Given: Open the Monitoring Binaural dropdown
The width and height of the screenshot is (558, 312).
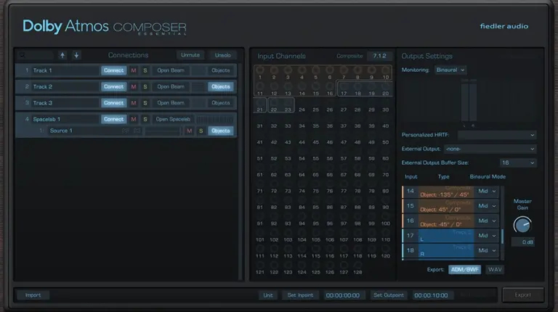Looking at the screenshot, I should pos(450,70).
